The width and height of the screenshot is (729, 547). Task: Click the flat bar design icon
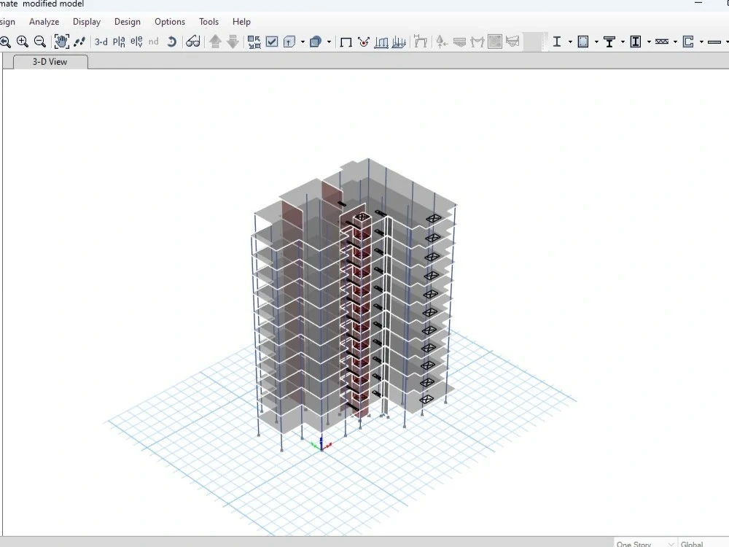click(x=714, y=42)
